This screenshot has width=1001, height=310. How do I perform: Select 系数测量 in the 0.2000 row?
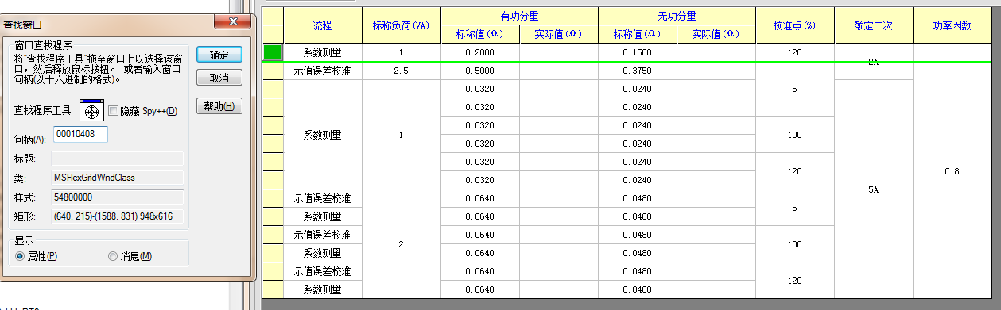(x=322, y=52)
